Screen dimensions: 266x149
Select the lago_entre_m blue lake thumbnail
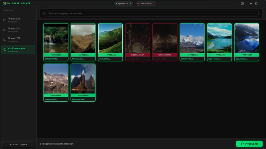click(x=247, y=38)
